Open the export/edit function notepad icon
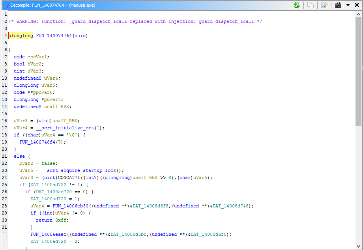Image resolution: width=363 pixels, height=250 pixels. (x=324, y=5)
